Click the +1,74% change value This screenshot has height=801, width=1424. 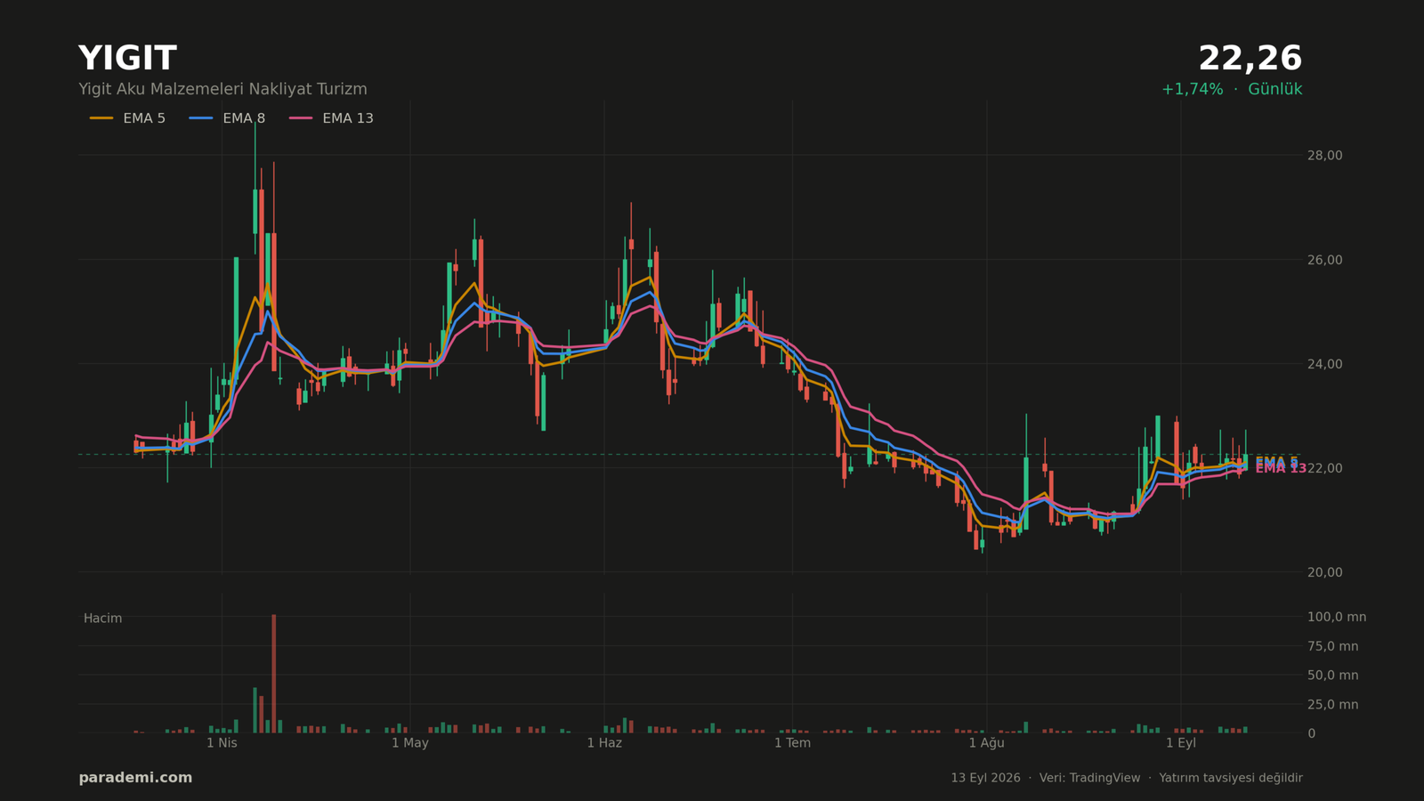pyautogui.click(x=1192, y=89)
